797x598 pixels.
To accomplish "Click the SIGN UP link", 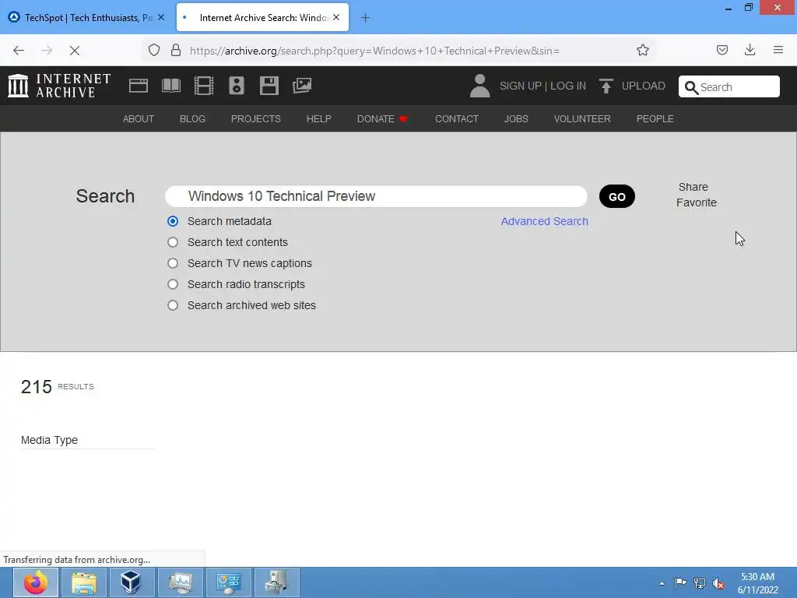I will (520, 86).
